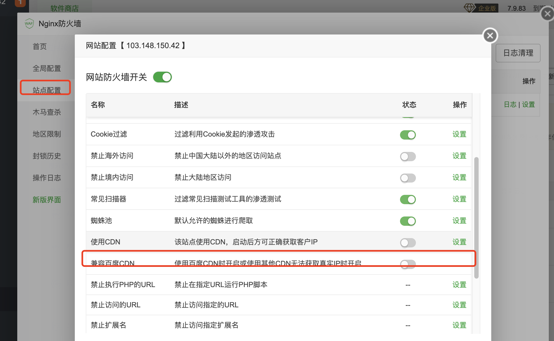Enable the 禁止海外访问 switch
Screen dimensions: 554x341
(x=408, y=156)
